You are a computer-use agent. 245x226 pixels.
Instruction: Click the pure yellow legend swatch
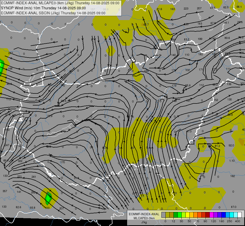coord(188,215)
